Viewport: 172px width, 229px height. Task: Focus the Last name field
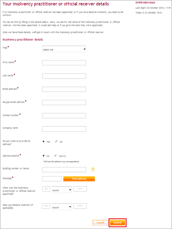click(x=64, y=76)
